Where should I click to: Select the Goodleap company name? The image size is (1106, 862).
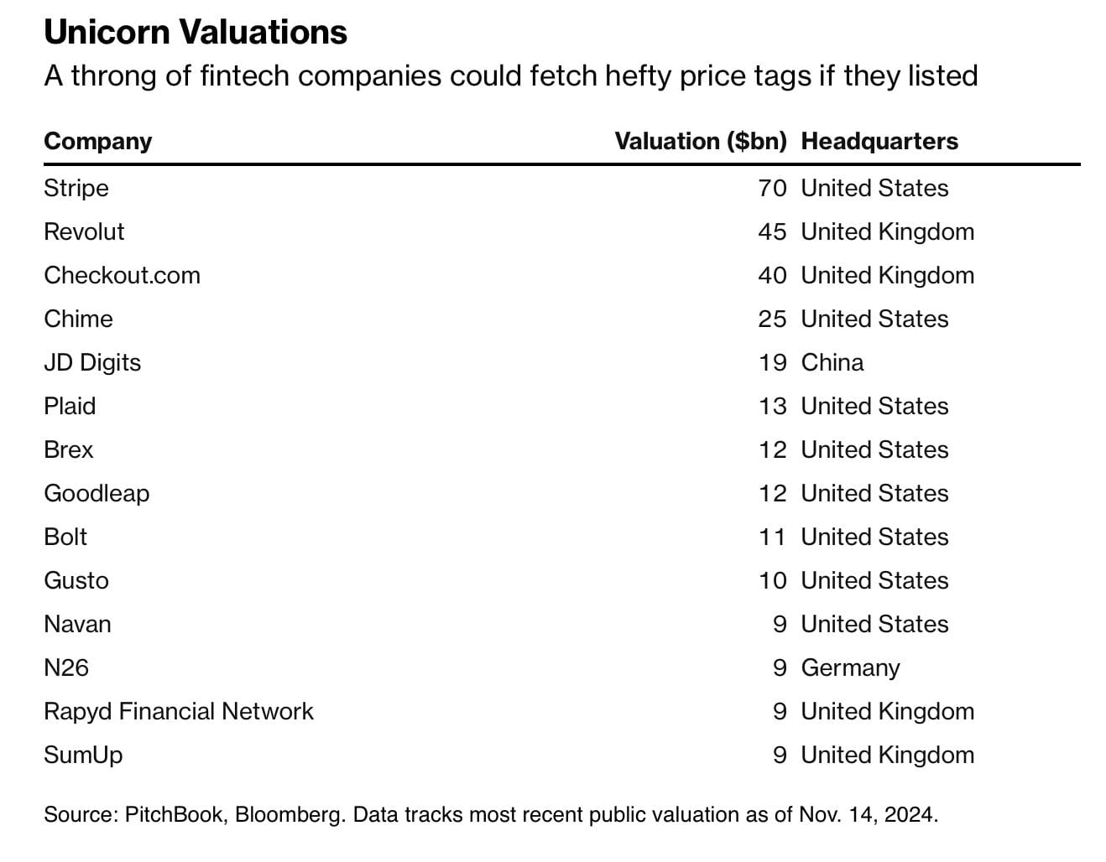[97, 493]
